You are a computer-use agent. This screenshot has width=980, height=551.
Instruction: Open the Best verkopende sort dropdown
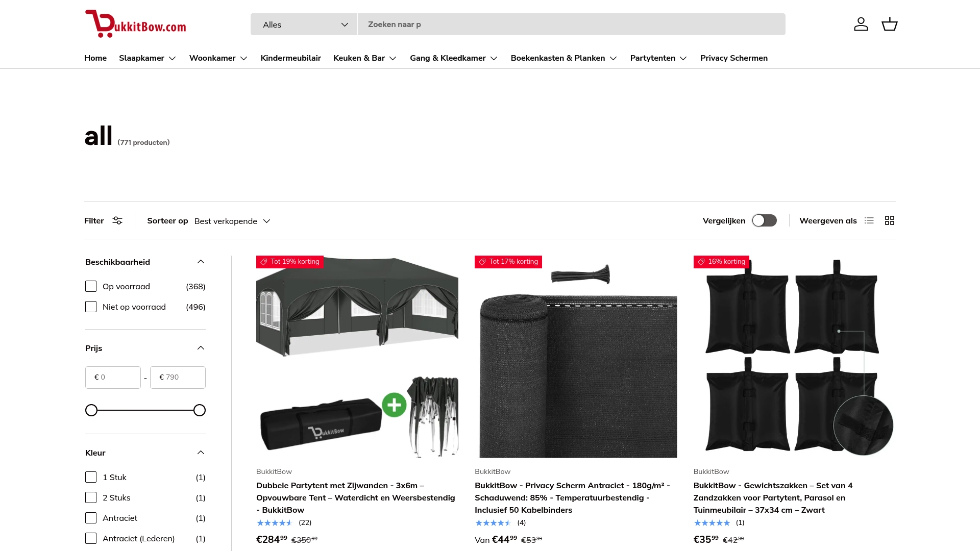[x=232, y=221]
